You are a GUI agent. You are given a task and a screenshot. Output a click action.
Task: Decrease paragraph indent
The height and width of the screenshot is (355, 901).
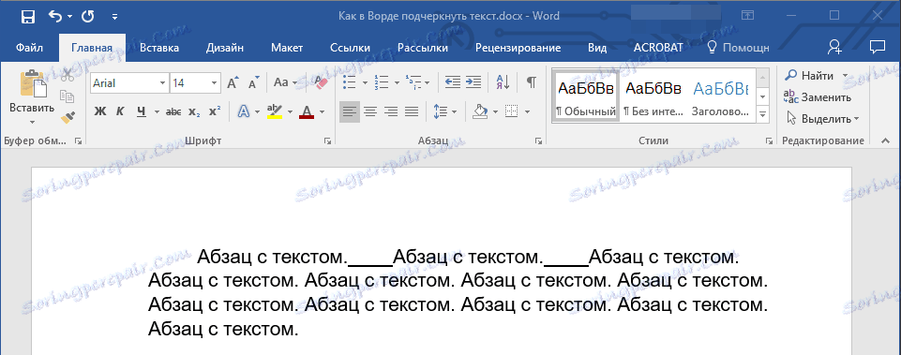tap(453, 82)
